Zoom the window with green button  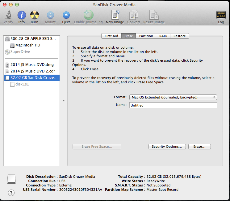[x=17, y=5]
